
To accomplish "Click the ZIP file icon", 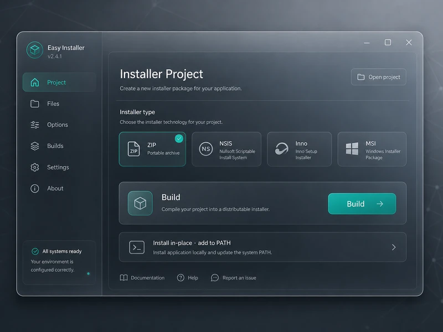I will pos(133,149).
